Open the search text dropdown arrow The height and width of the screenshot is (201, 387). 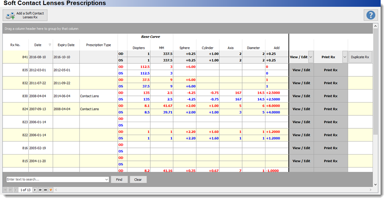[106, 179]
